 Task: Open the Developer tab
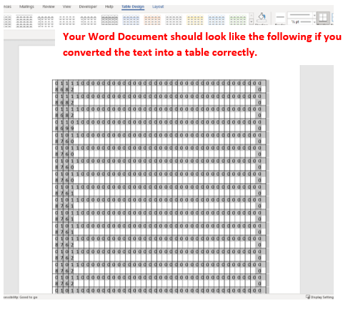click(x=88, y=6)
